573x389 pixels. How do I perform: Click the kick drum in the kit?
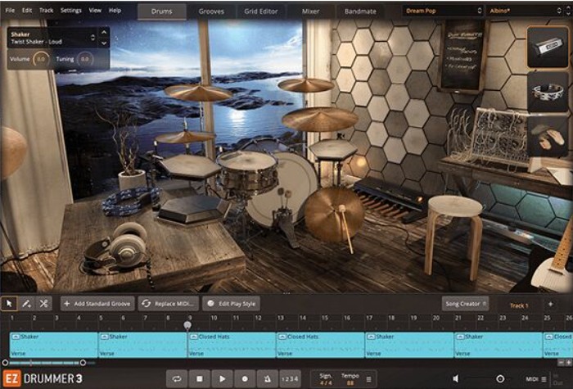(289, 190)
